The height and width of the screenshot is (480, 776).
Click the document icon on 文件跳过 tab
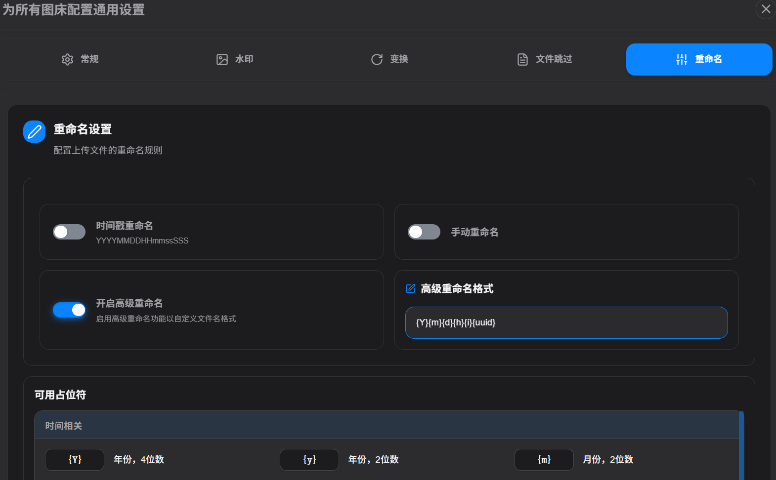click(522, 59)
